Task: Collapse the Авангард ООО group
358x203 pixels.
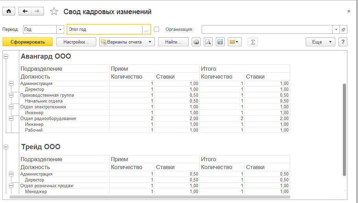Action: [6, 56]
